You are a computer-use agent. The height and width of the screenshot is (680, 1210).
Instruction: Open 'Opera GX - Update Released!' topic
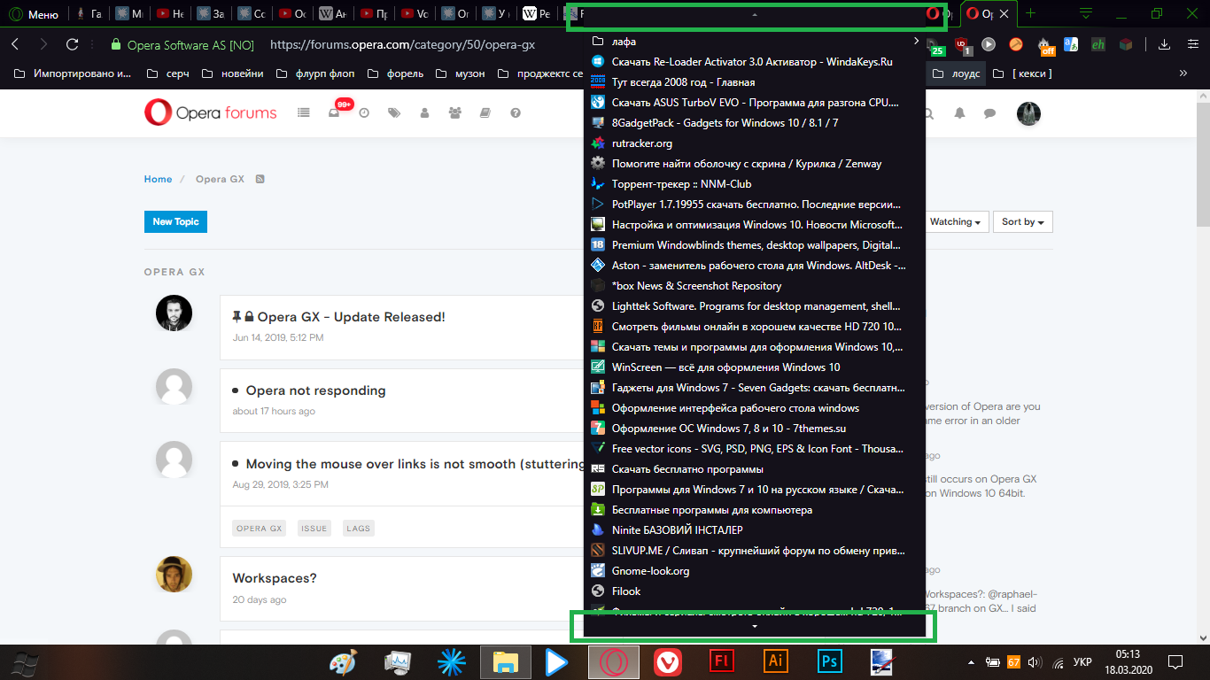[351, 317]
